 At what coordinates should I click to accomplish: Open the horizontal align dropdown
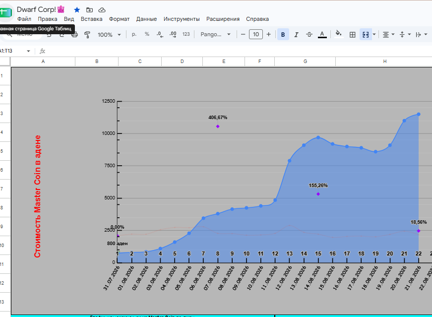coord(388,34)
